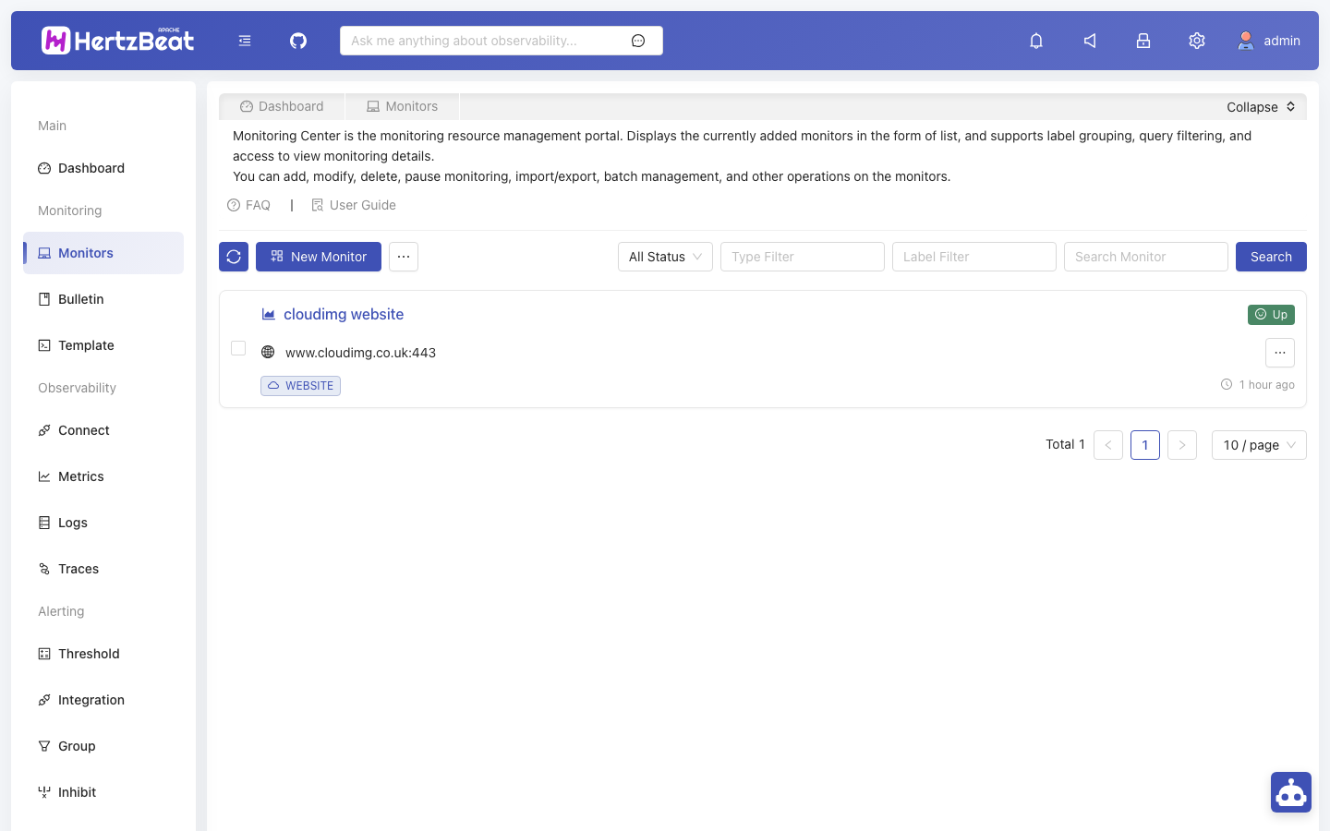Screen dimensions: 1330x831
Task: Open the cloudimg website monitor link
Action: click(344, 314)
